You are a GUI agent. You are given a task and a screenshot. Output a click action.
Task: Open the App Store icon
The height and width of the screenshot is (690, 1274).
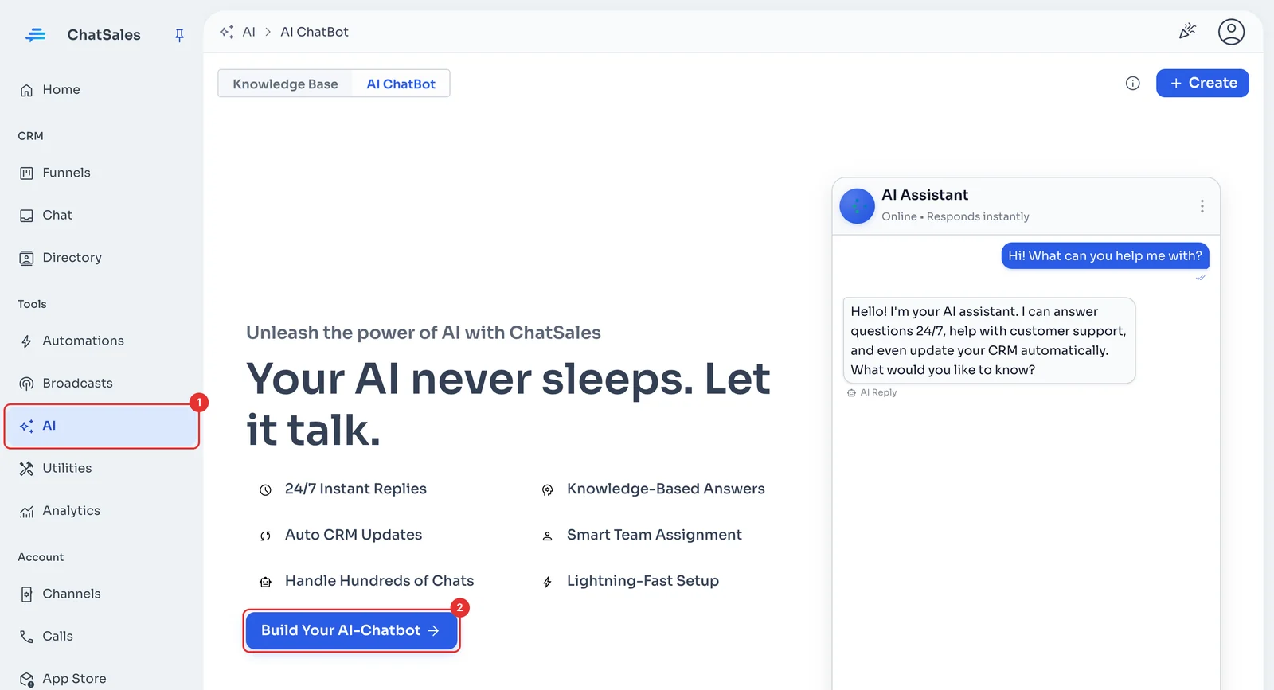[26, 679]
